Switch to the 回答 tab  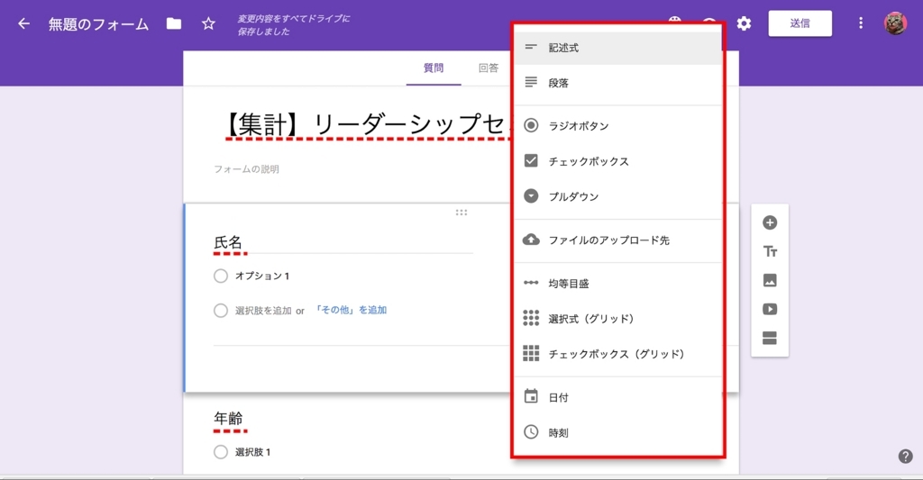[488, 68]
